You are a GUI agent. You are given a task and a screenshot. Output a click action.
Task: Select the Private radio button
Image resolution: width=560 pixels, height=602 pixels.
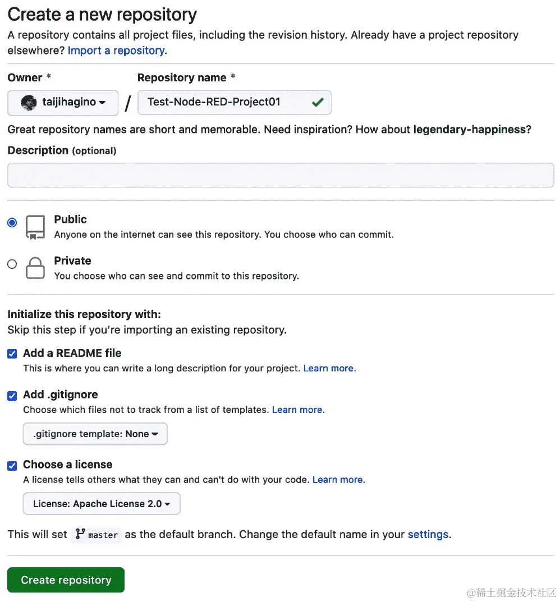[x=12, y=264]
